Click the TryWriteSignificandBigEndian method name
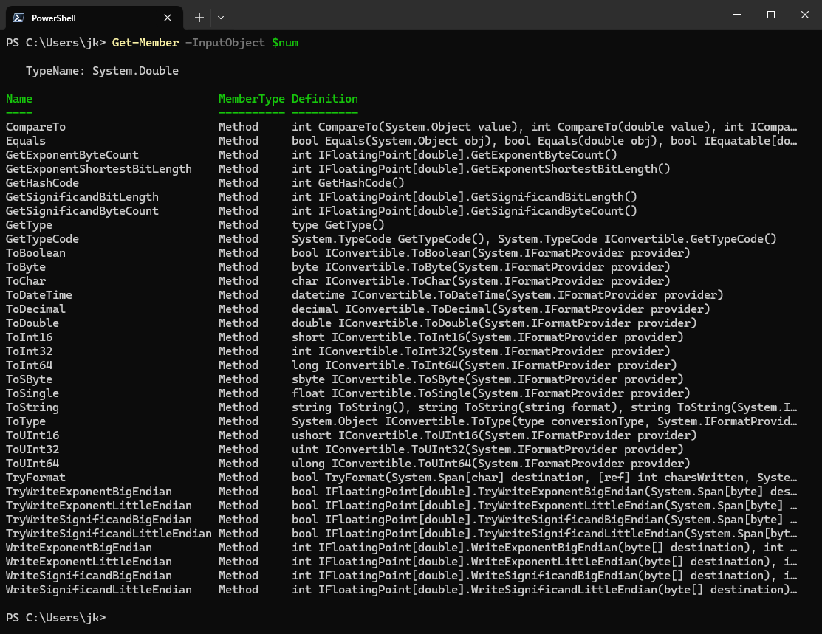The image size is (822, 634). (98, 520)
